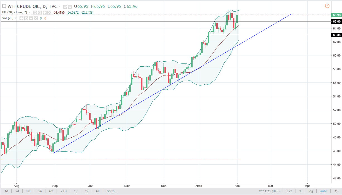Click the orange alert clock icon at top right
Viewport: 342px width, 195px height.
point(327,6)
